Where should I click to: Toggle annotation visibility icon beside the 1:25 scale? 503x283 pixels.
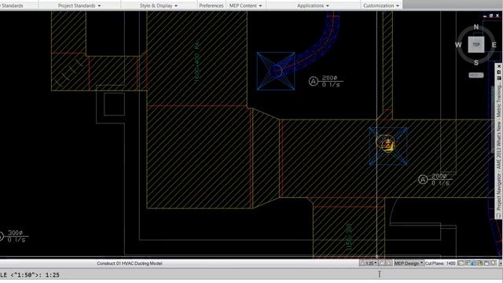pos(381,263)
